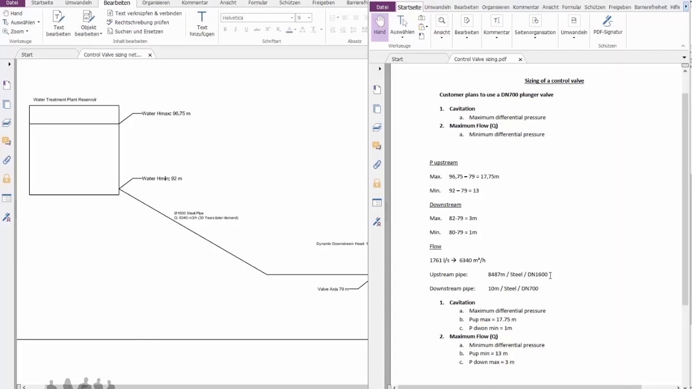Expand Seitenorganisation dropdown in right window

pos(535,38)
